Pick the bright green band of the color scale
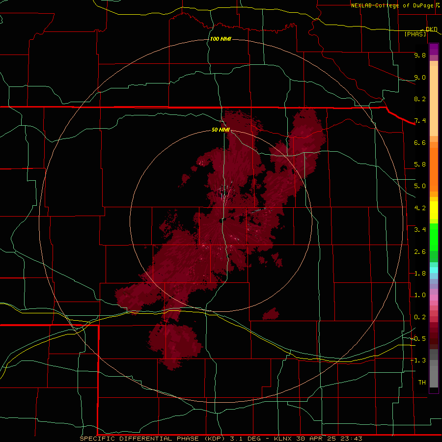This screenshot has height=442, width=442. 434,237
